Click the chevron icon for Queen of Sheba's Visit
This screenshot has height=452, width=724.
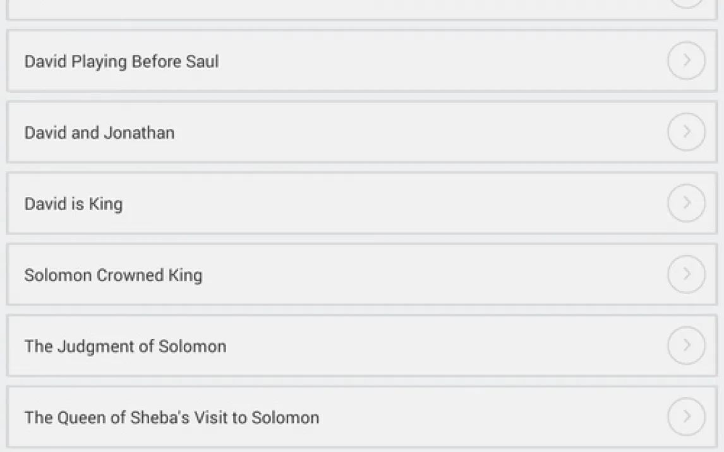point(686,417)
